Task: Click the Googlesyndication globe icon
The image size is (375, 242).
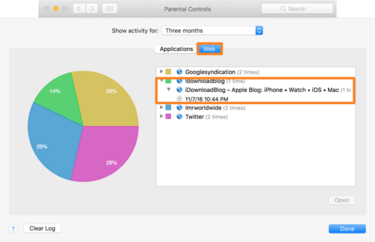Action: point(180,72)
